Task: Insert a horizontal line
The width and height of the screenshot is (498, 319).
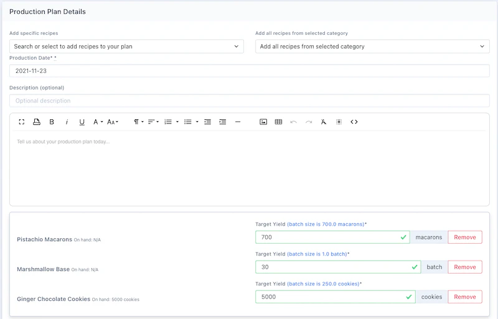Action: pos(238,122)
